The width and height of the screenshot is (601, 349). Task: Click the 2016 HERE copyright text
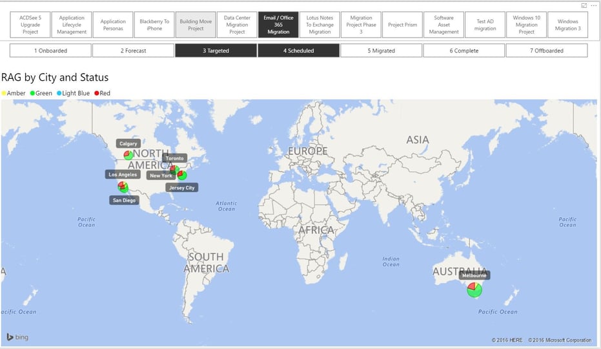tap(507, 340)
